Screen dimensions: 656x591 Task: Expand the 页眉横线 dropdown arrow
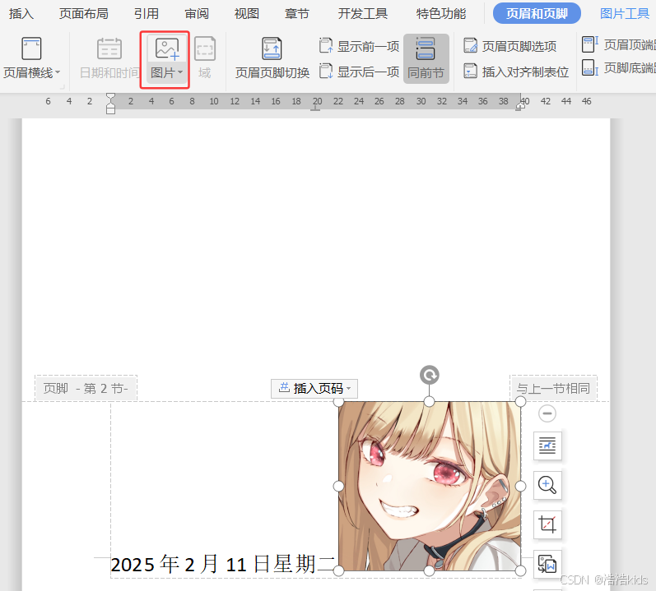(58, 72)
